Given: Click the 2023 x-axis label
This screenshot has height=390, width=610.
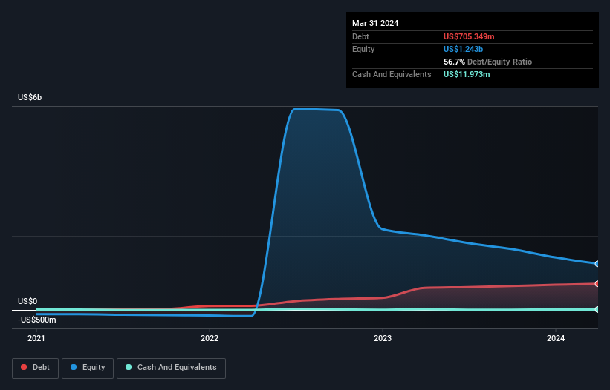Looking at the screenshot, I should point(383,338).
